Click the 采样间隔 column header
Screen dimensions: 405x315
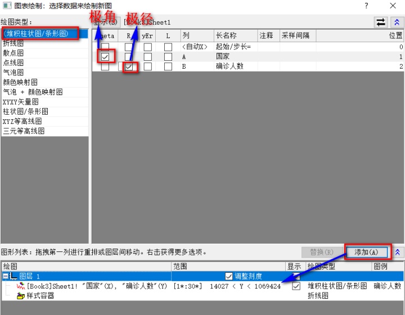(298, 35)
